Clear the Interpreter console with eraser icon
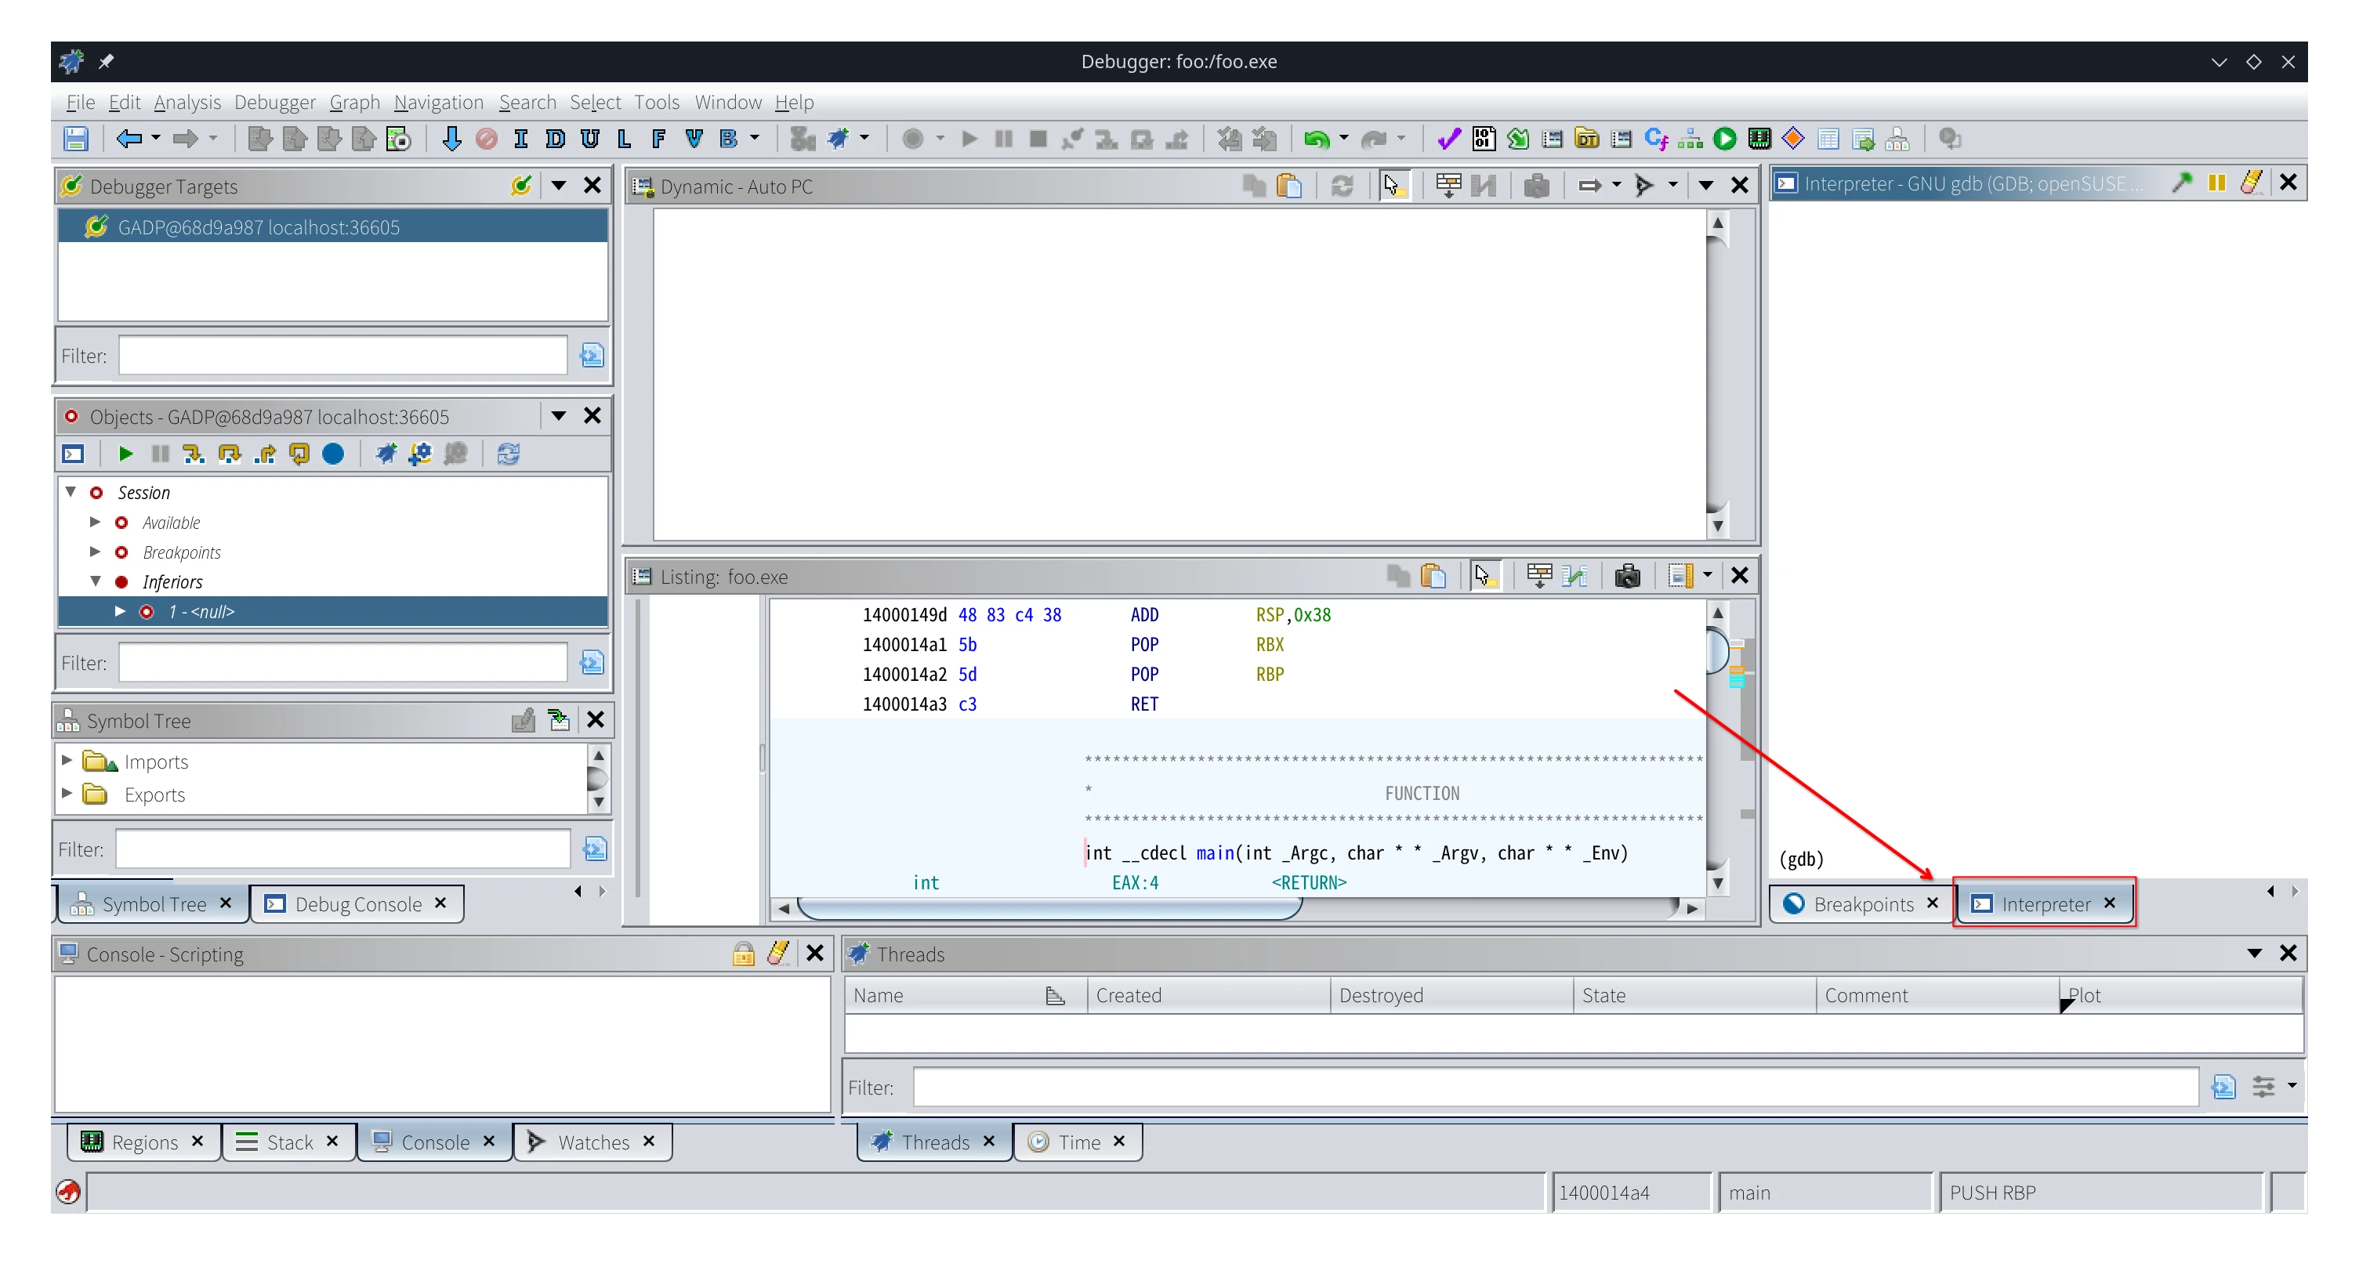2359x1274 pixels. pos(2251,183)
